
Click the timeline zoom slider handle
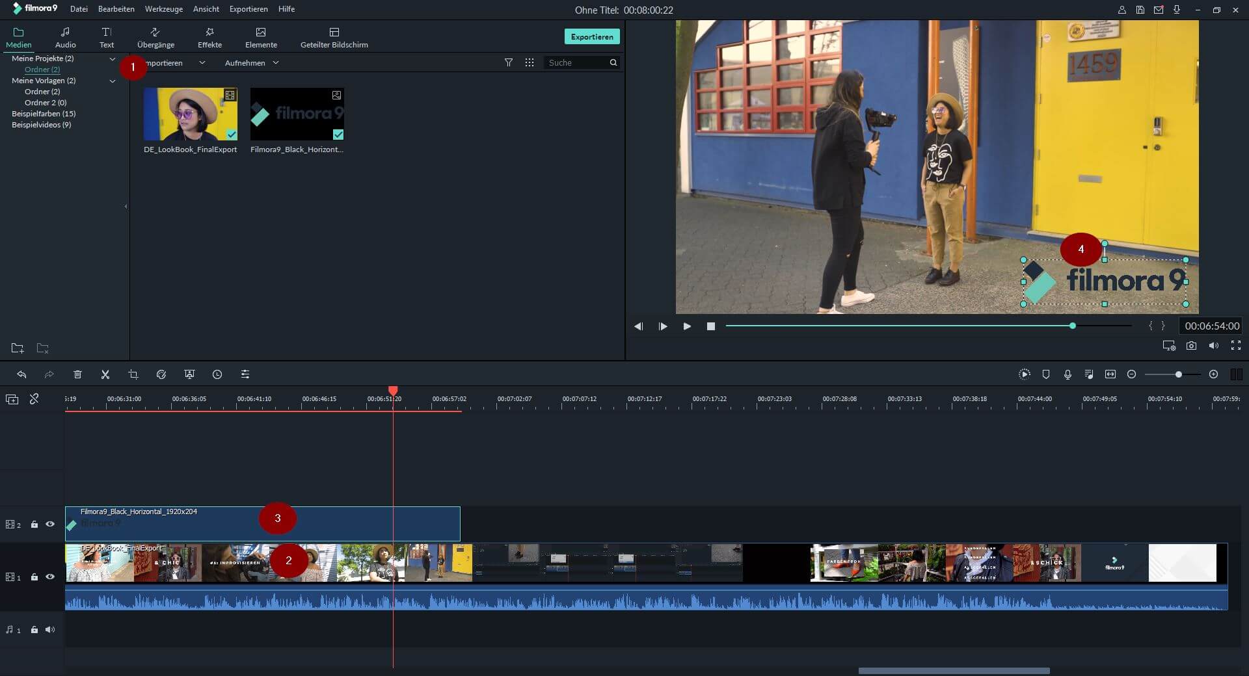(x=1178, y=374)
